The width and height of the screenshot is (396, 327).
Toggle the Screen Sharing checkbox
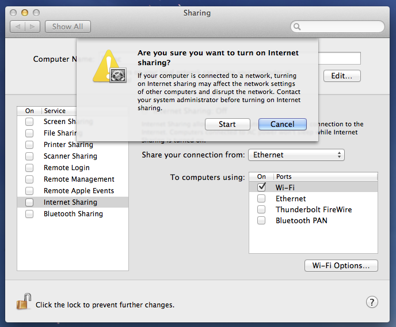29,122
